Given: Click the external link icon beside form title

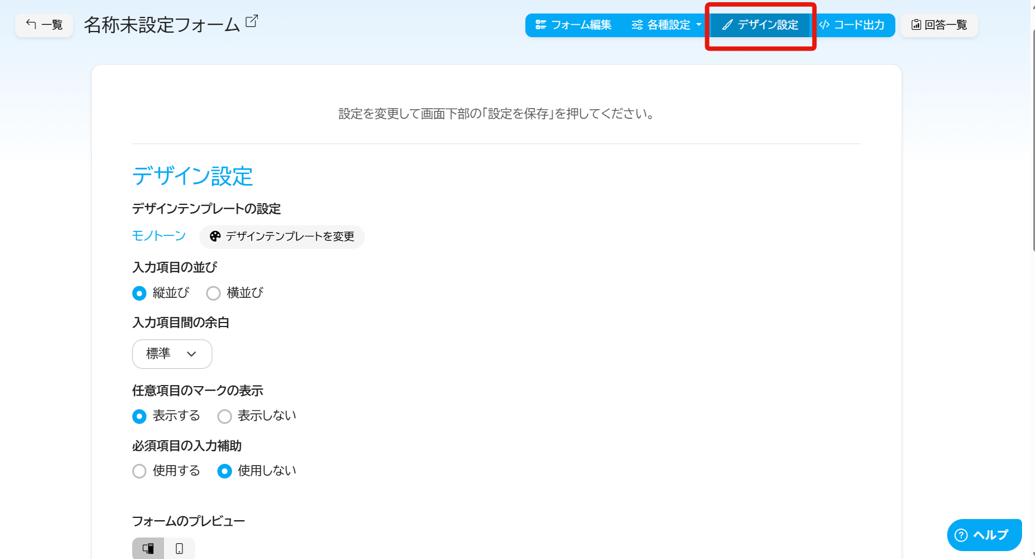Looking at the screenshot, I should pyautogui.click(x=252, y=21).
